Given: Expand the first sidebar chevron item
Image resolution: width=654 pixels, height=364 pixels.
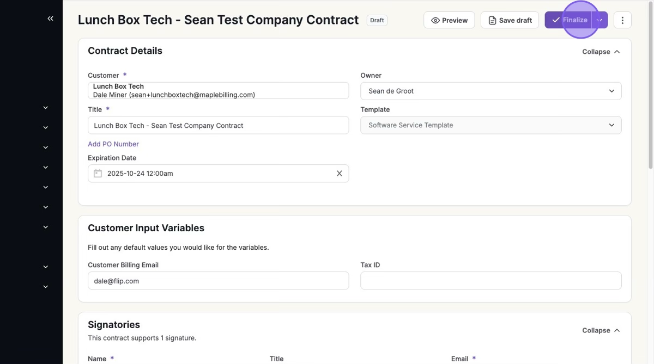Looking at the screenshot, I should click(46, 108).
